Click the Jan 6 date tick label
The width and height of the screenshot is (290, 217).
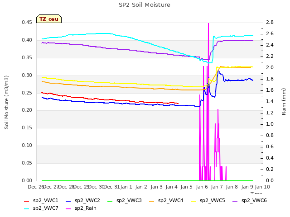coord(202,187)
